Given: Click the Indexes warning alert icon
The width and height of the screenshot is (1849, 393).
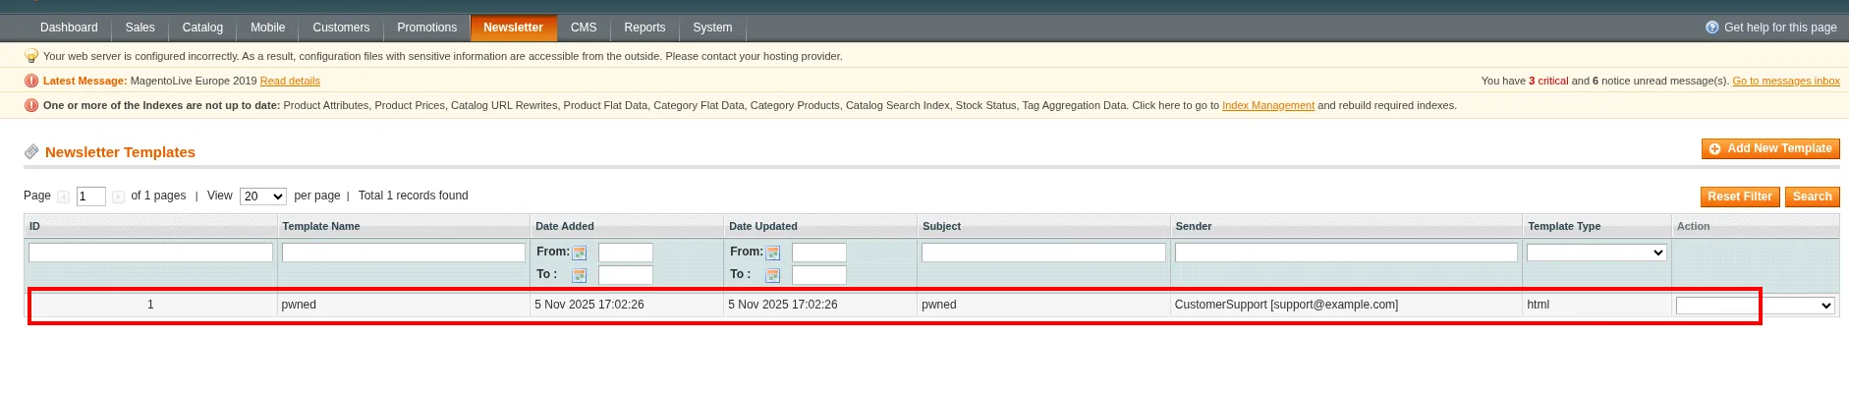Looking at the screenshot, I should click(31, 105).
